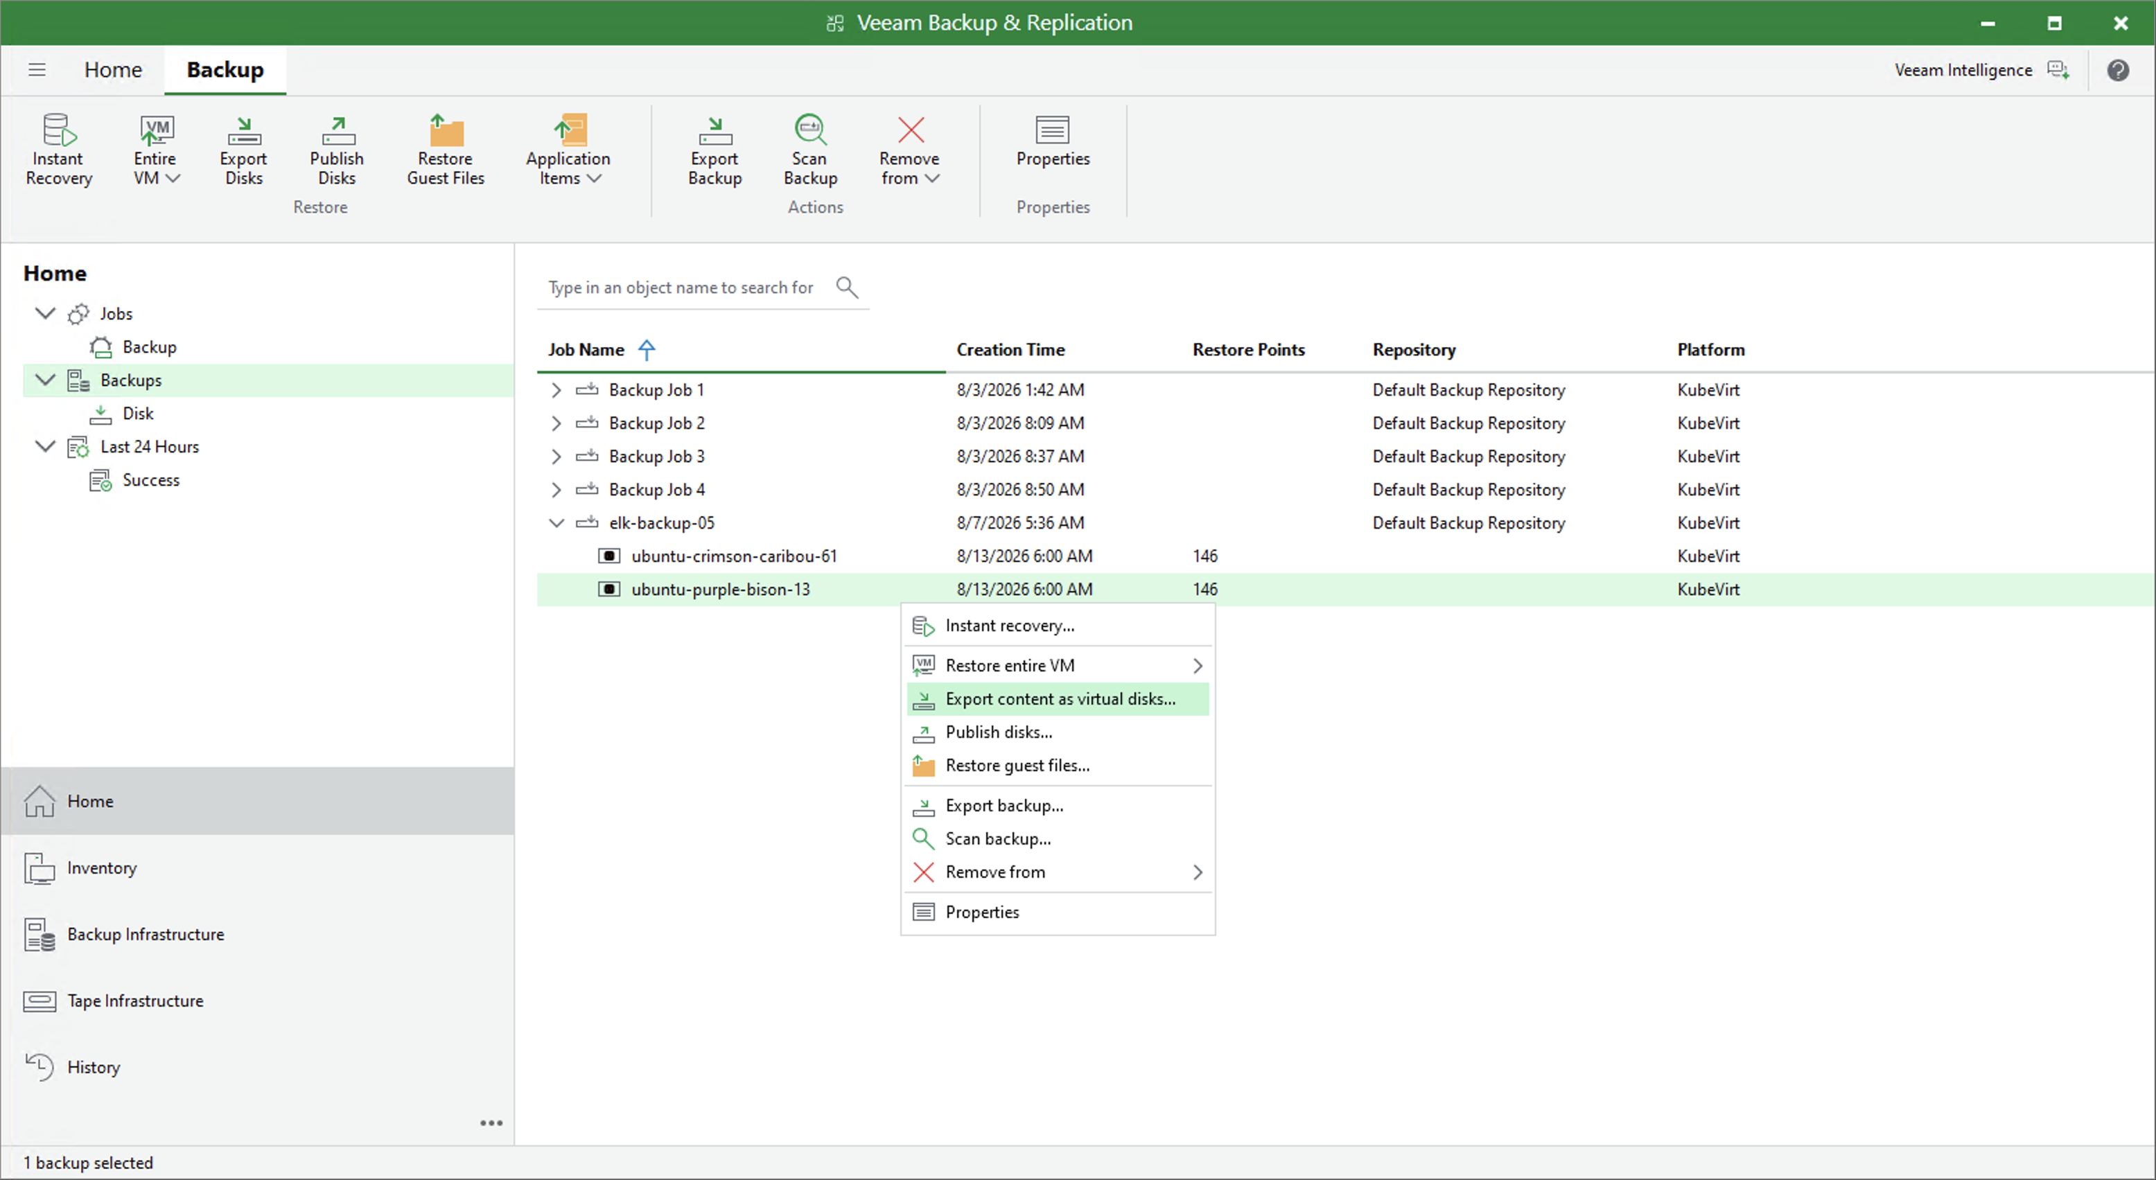The image size is (2156, 1180).
Task: Expand the Backup Job 3 row
Action: pyautogui.click(x=556, y=456)
